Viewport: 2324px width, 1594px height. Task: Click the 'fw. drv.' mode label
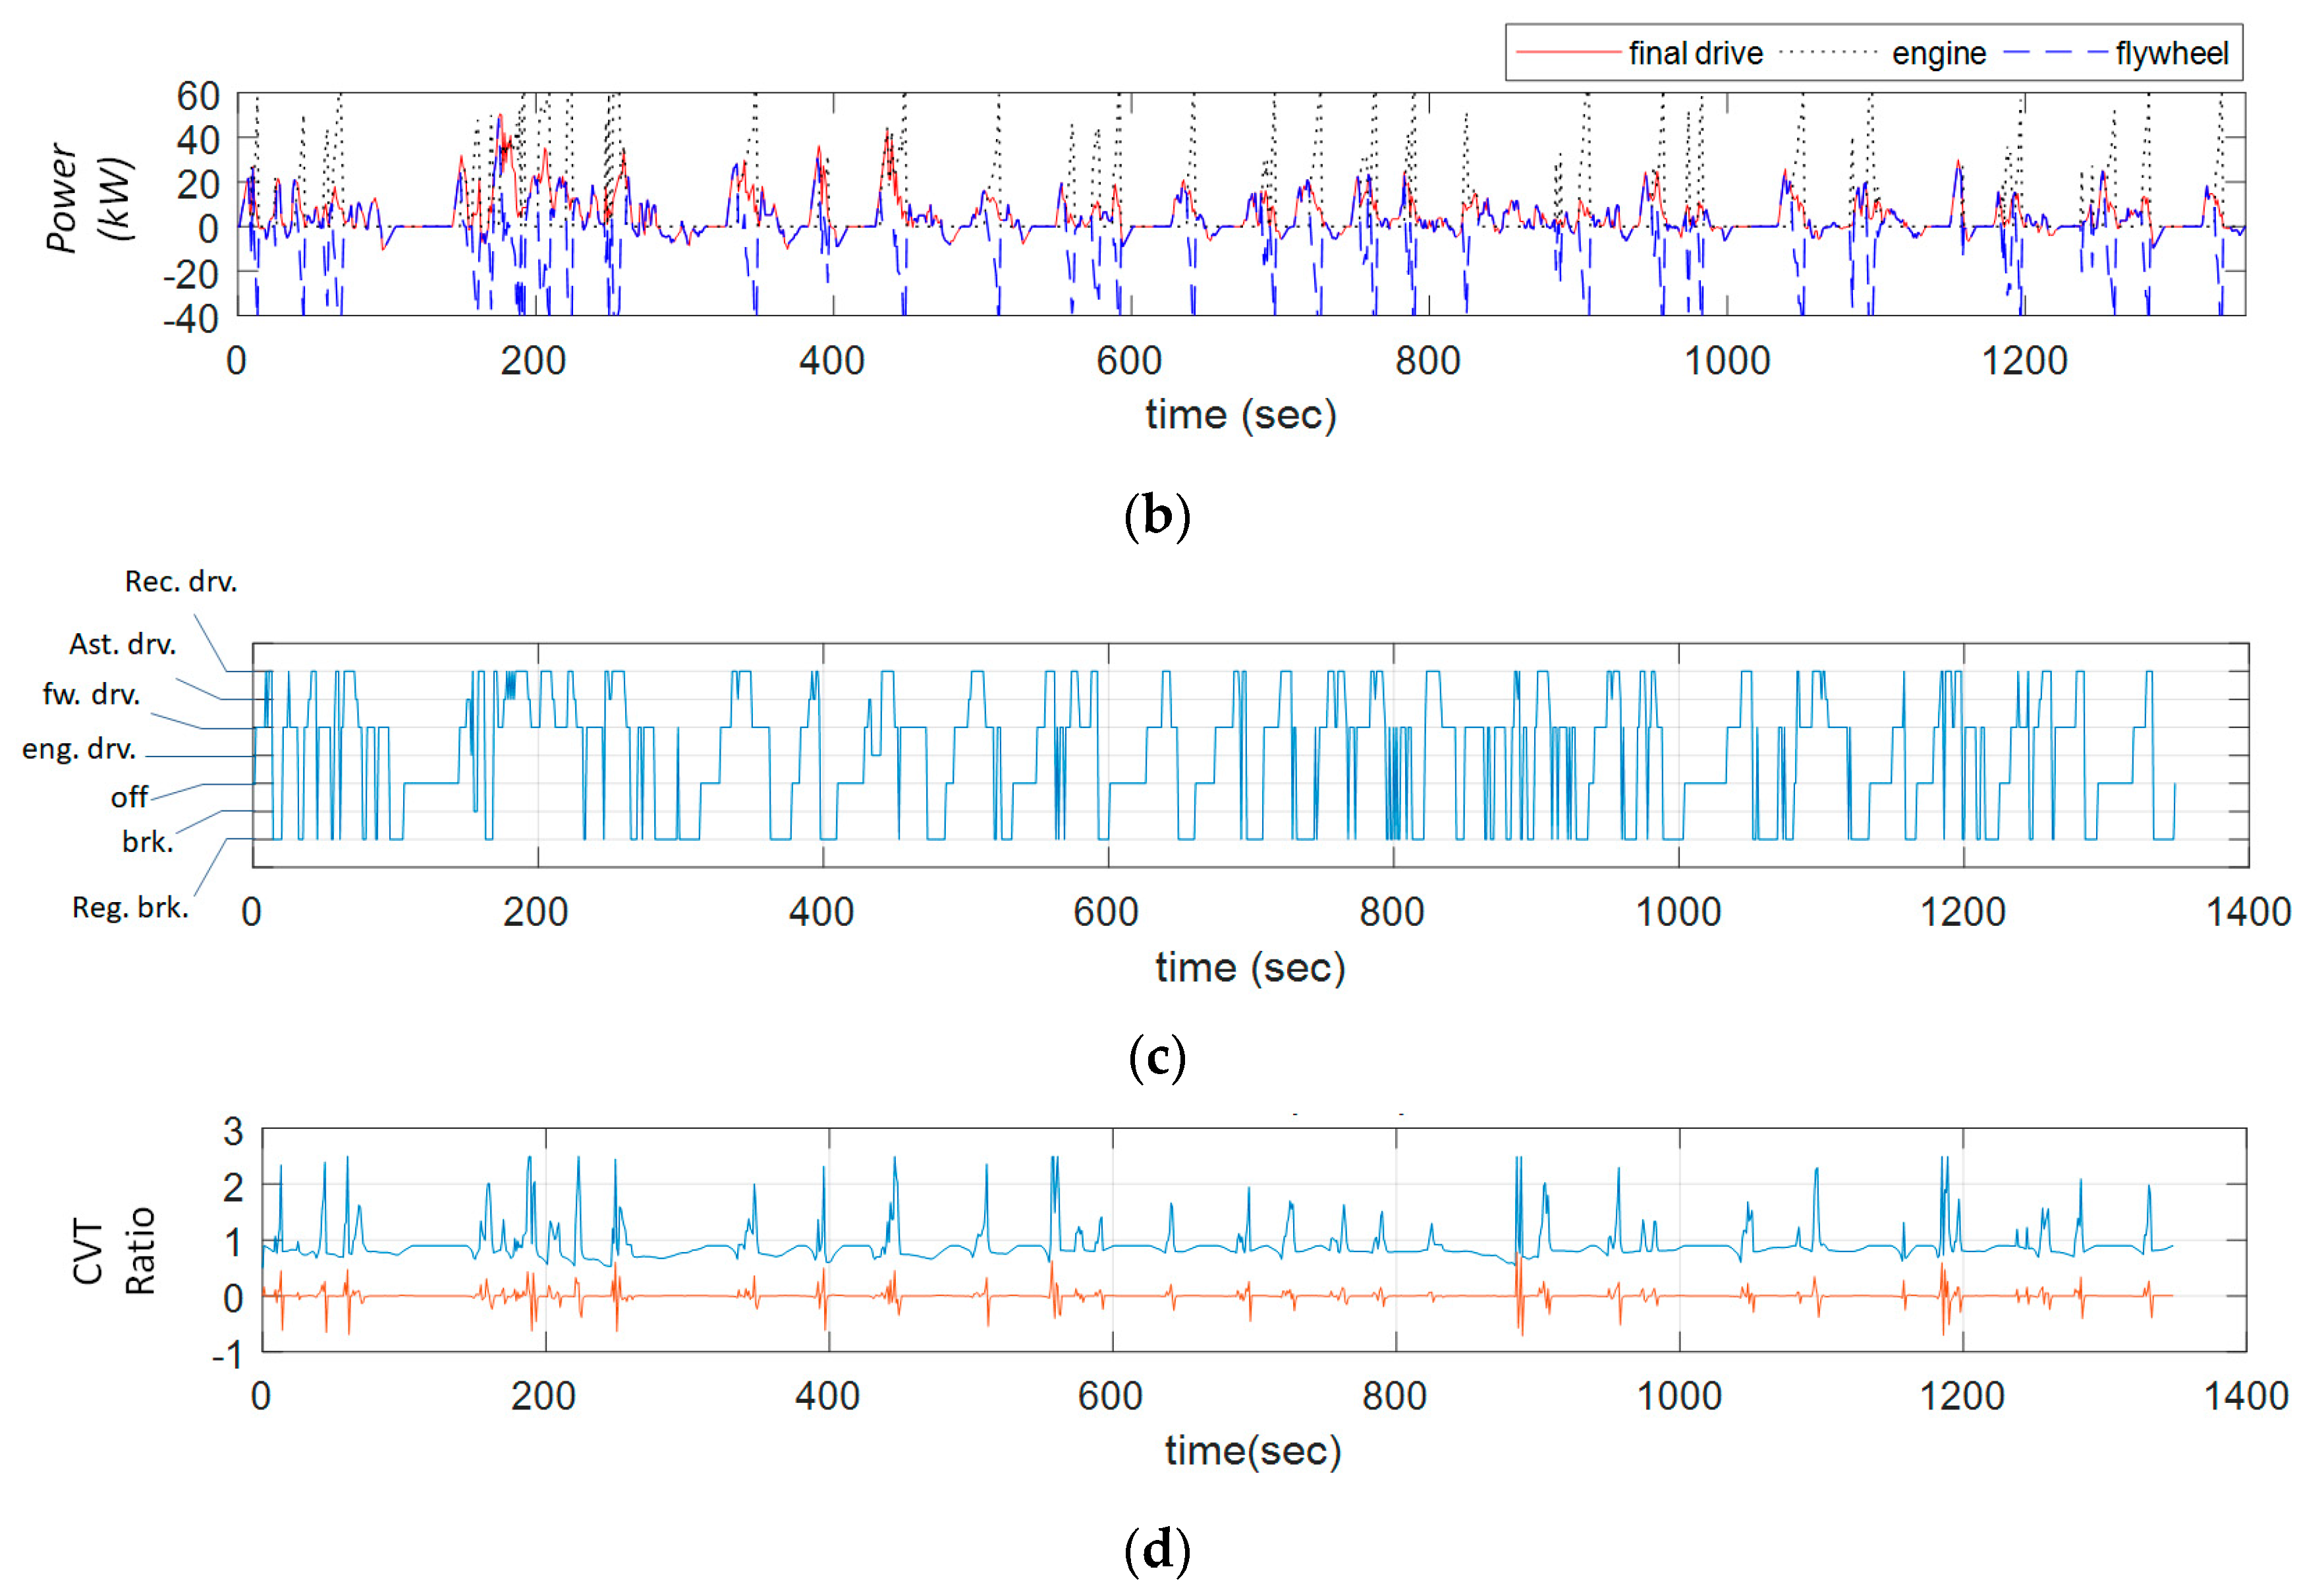[91, 693]
